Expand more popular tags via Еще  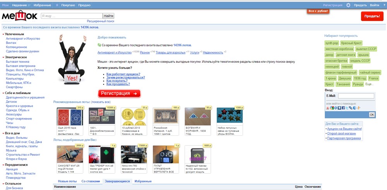(x=369, y=84)
